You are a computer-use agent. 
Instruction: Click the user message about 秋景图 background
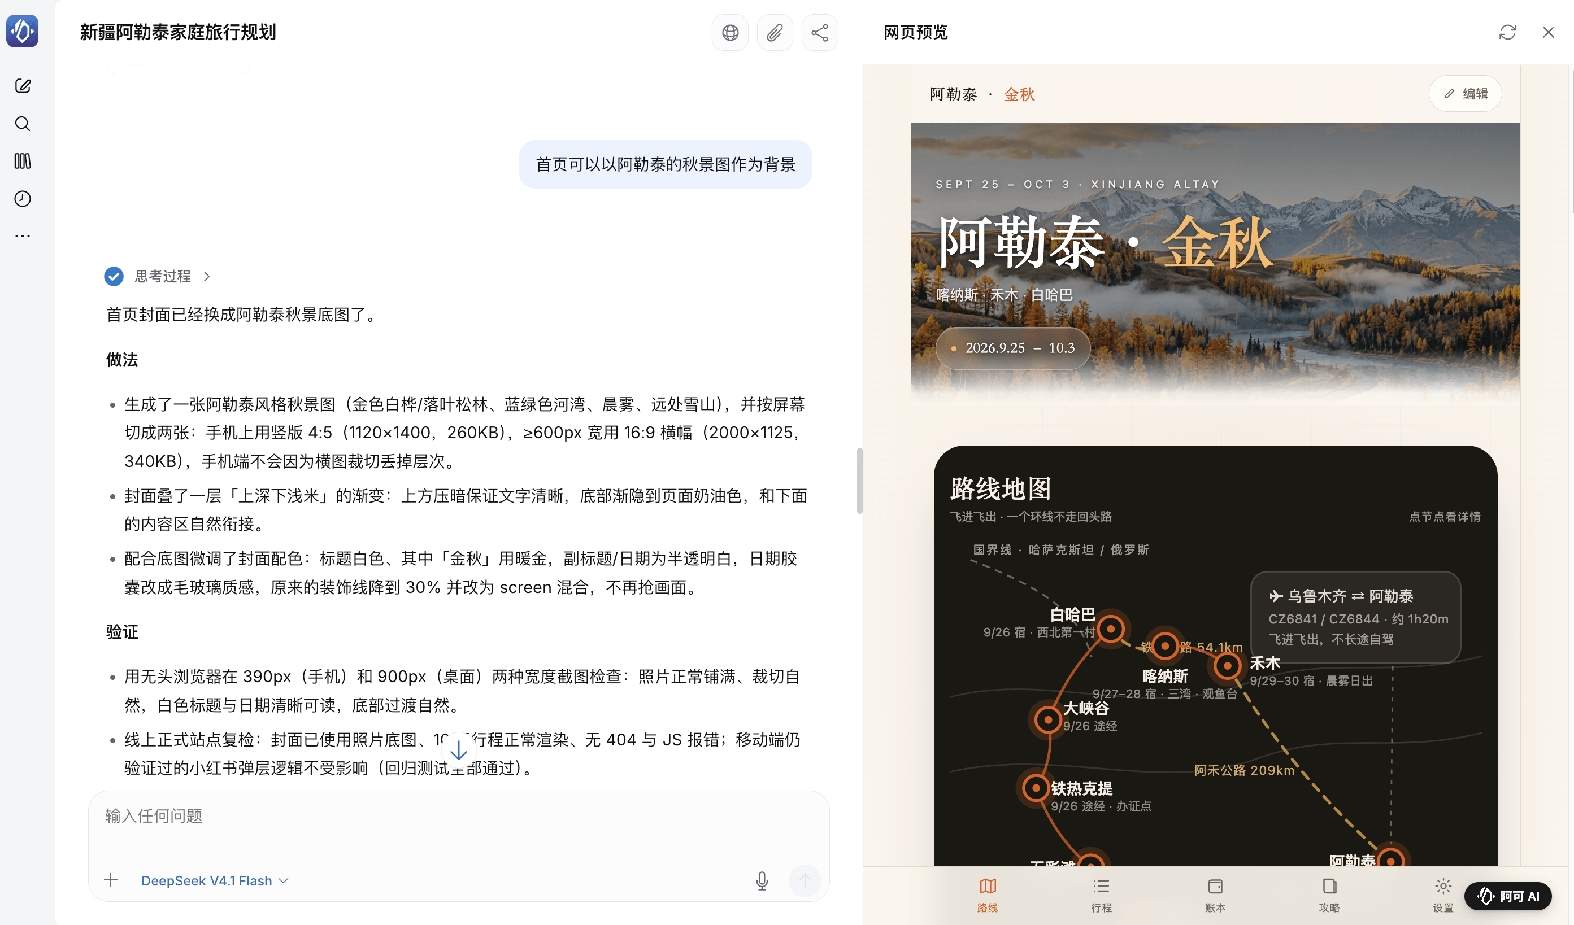pos(665,164)
